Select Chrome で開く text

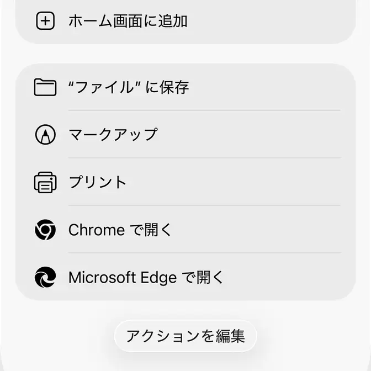pyautogui.click(x=120, y=230)
